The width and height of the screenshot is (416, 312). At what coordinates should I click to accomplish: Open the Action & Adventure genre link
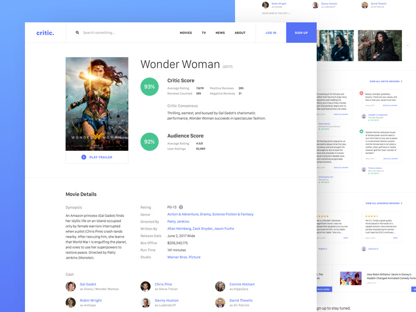pyautogui.click(x=183, y=214)
